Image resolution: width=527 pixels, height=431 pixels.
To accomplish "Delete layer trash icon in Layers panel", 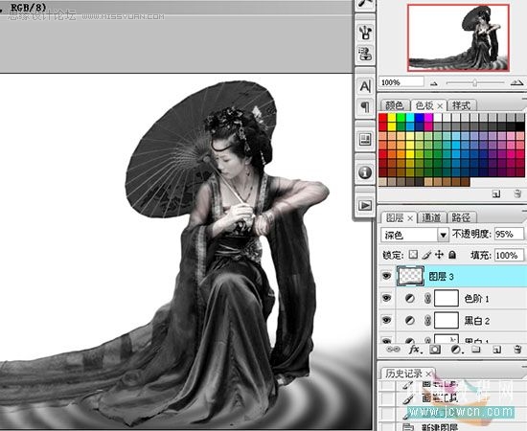I will click(x=518, y=350).
